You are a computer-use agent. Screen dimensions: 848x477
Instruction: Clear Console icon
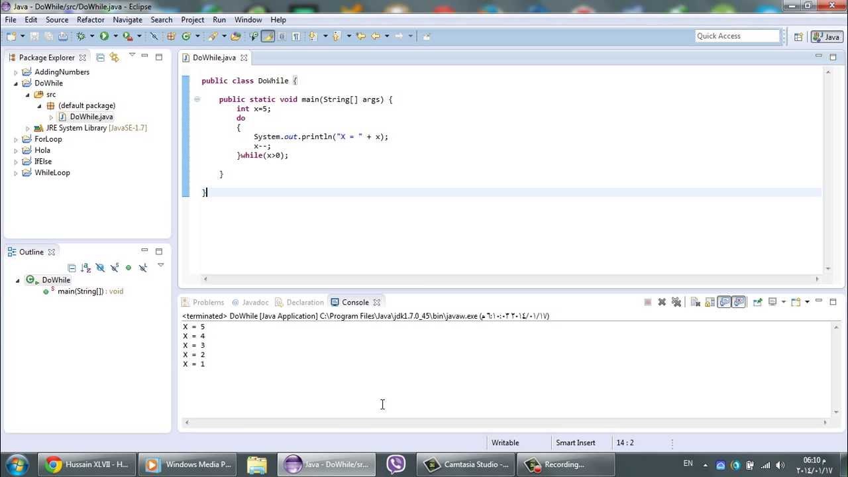[x=695, y=302]
